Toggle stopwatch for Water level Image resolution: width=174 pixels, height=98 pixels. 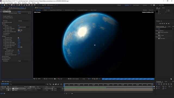coord(5,39)
